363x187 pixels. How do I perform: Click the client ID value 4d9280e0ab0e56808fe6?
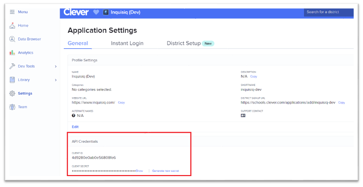(x=94, y=158)
